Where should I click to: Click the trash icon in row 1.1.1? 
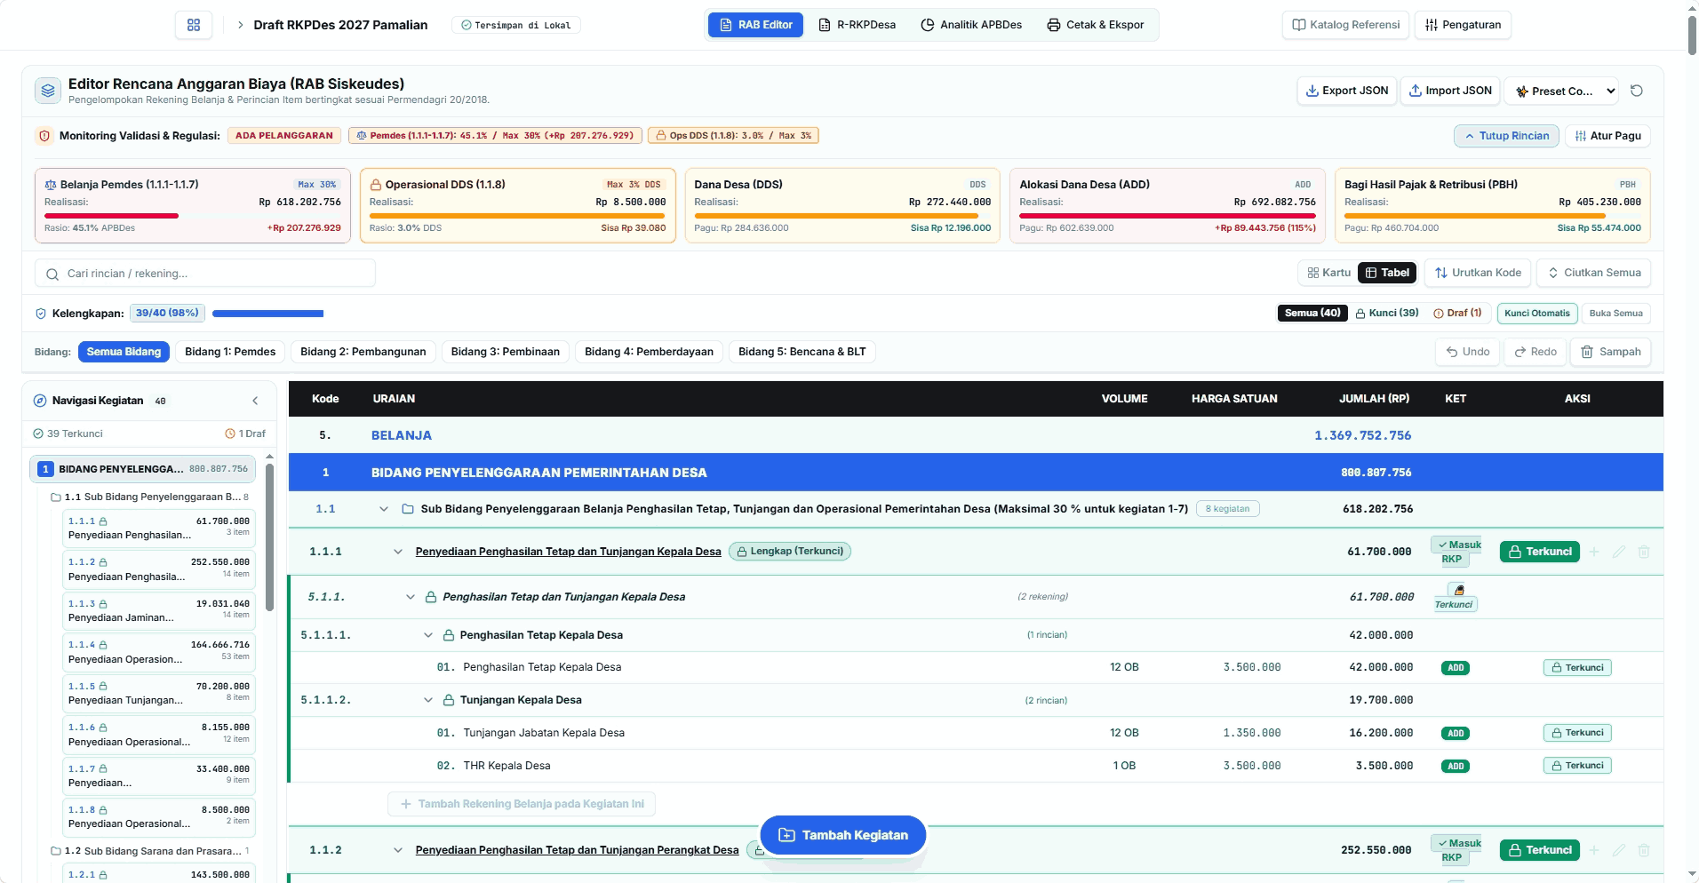point(1644,552)
